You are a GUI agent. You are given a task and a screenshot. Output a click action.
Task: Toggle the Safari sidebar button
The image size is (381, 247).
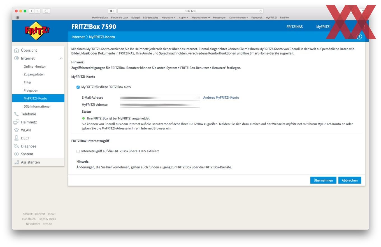(47, 11)
